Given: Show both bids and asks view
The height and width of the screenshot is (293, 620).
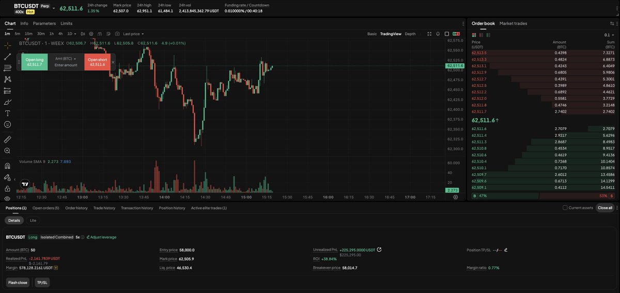Looking at the screenshot, I should point(474,35).
